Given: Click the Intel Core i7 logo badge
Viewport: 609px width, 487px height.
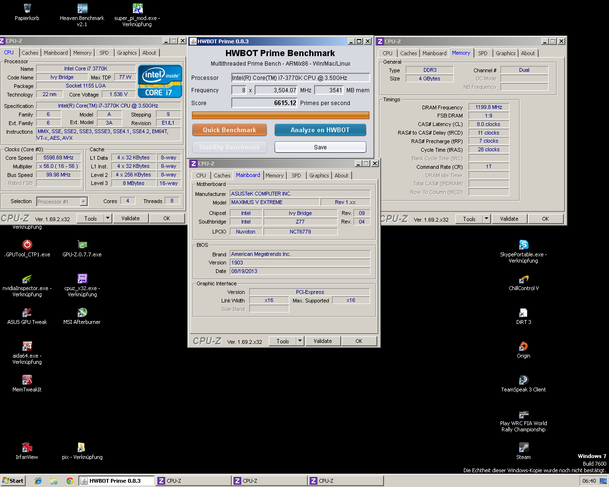Looking at the screenshot, I should 160,81.
